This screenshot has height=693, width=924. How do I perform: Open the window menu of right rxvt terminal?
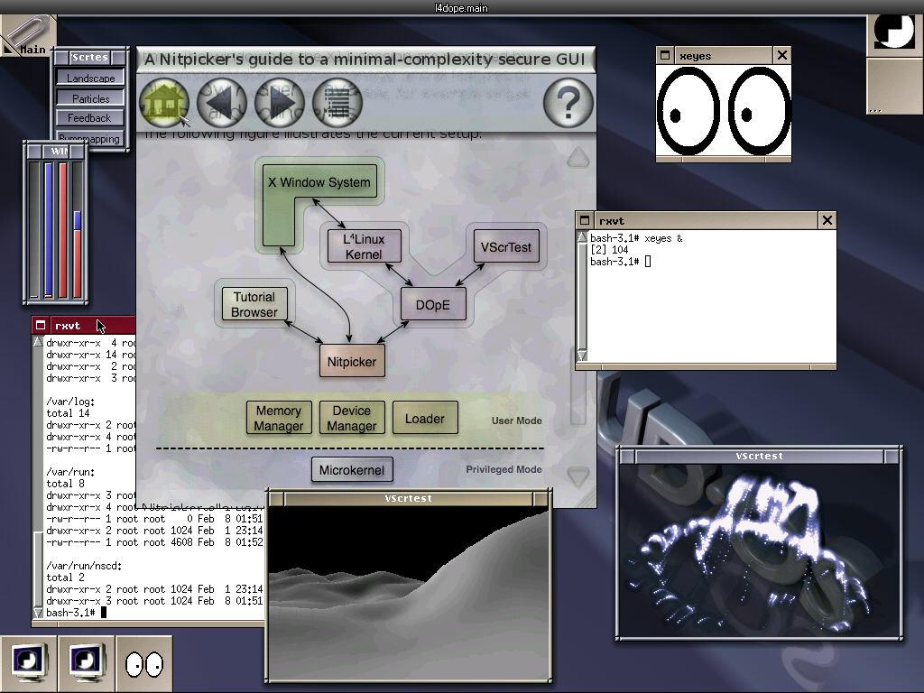[585, 221]
